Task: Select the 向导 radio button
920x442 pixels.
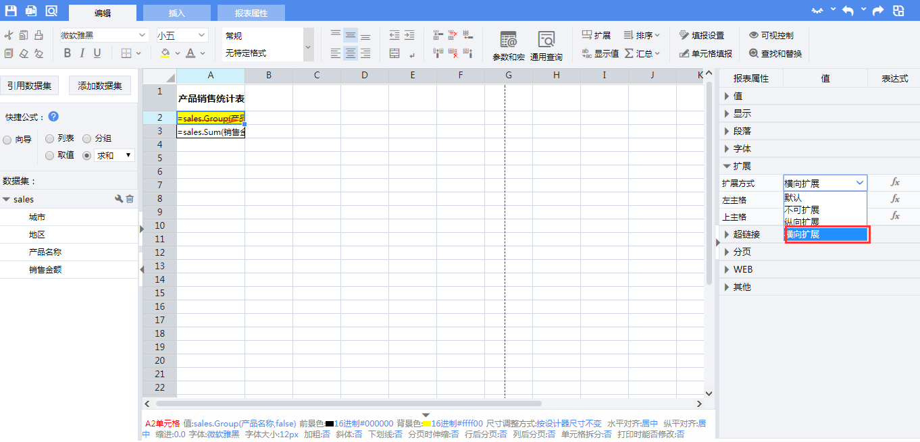Action: pos(7,140)
